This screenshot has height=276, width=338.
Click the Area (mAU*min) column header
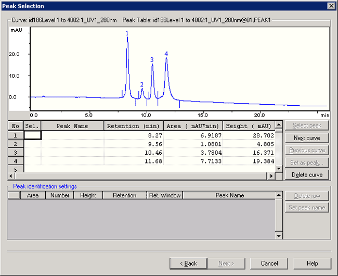click(193, 126)
